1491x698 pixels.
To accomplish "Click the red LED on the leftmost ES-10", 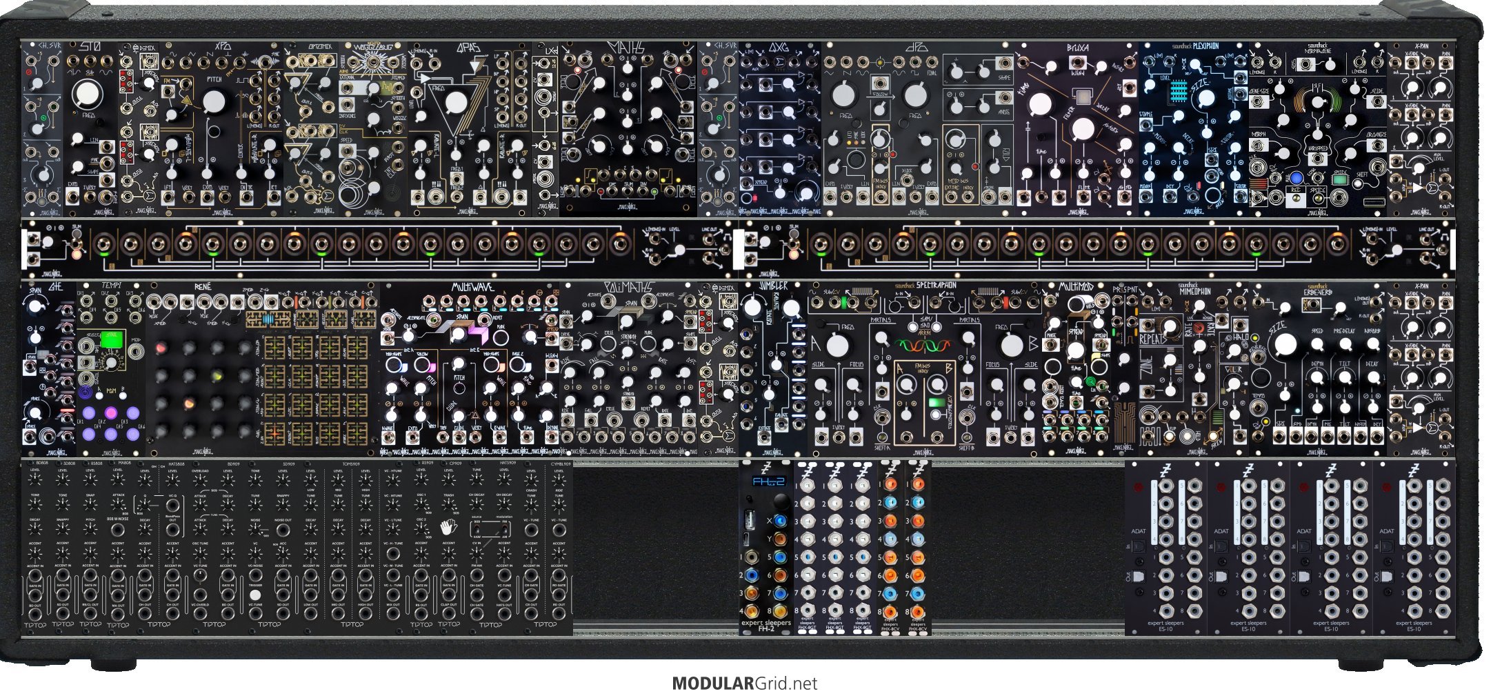I will tap(1138, 488).
